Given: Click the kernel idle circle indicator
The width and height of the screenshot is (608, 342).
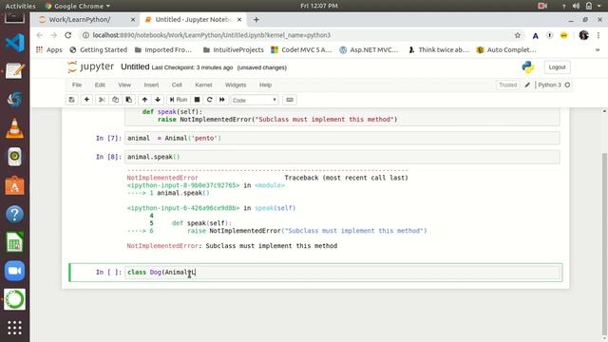Looking at the screenshot, I should [567, 85].
